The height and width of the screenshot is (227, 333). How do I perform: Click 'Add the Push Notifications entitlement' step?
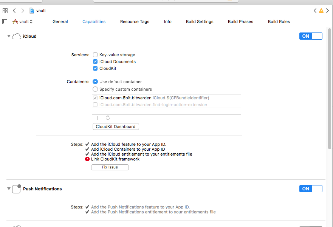pos(153,212)
